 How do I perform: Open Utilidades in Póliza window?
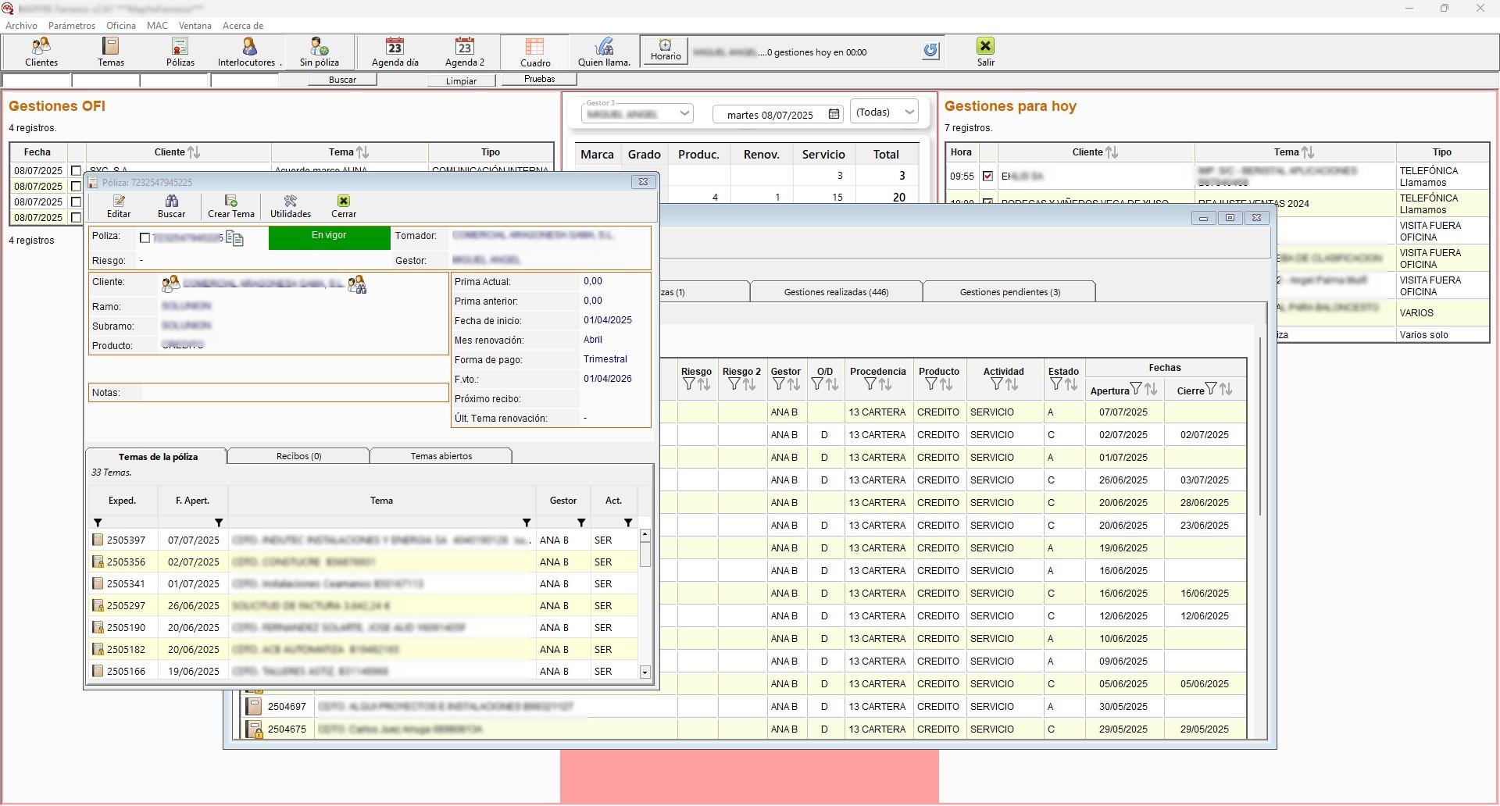(291, 207)
